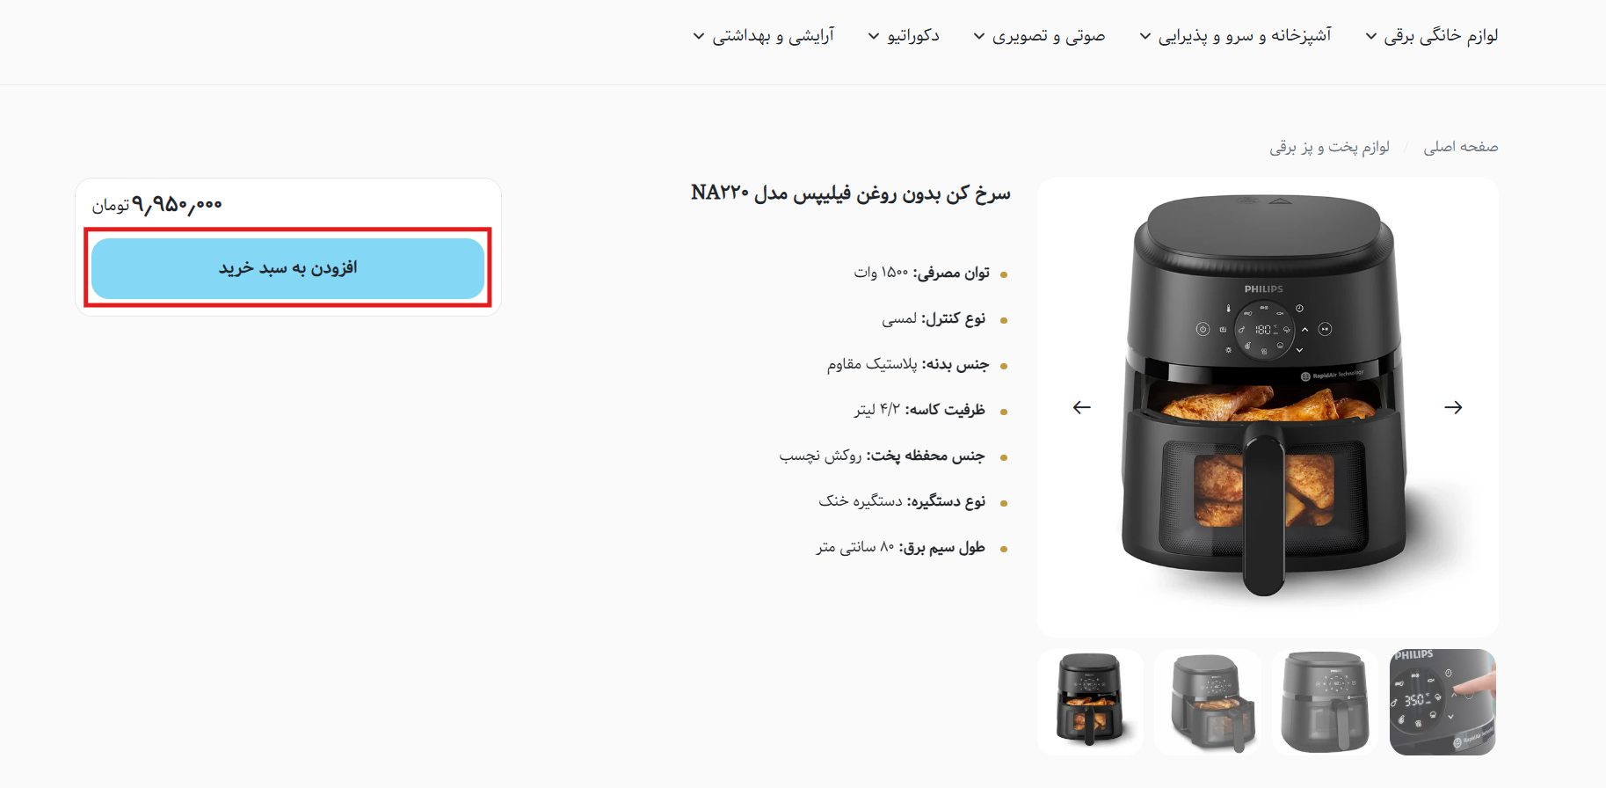
Task: Open the آرایشی و بهداشتی menu item
Action: (773, 35)
